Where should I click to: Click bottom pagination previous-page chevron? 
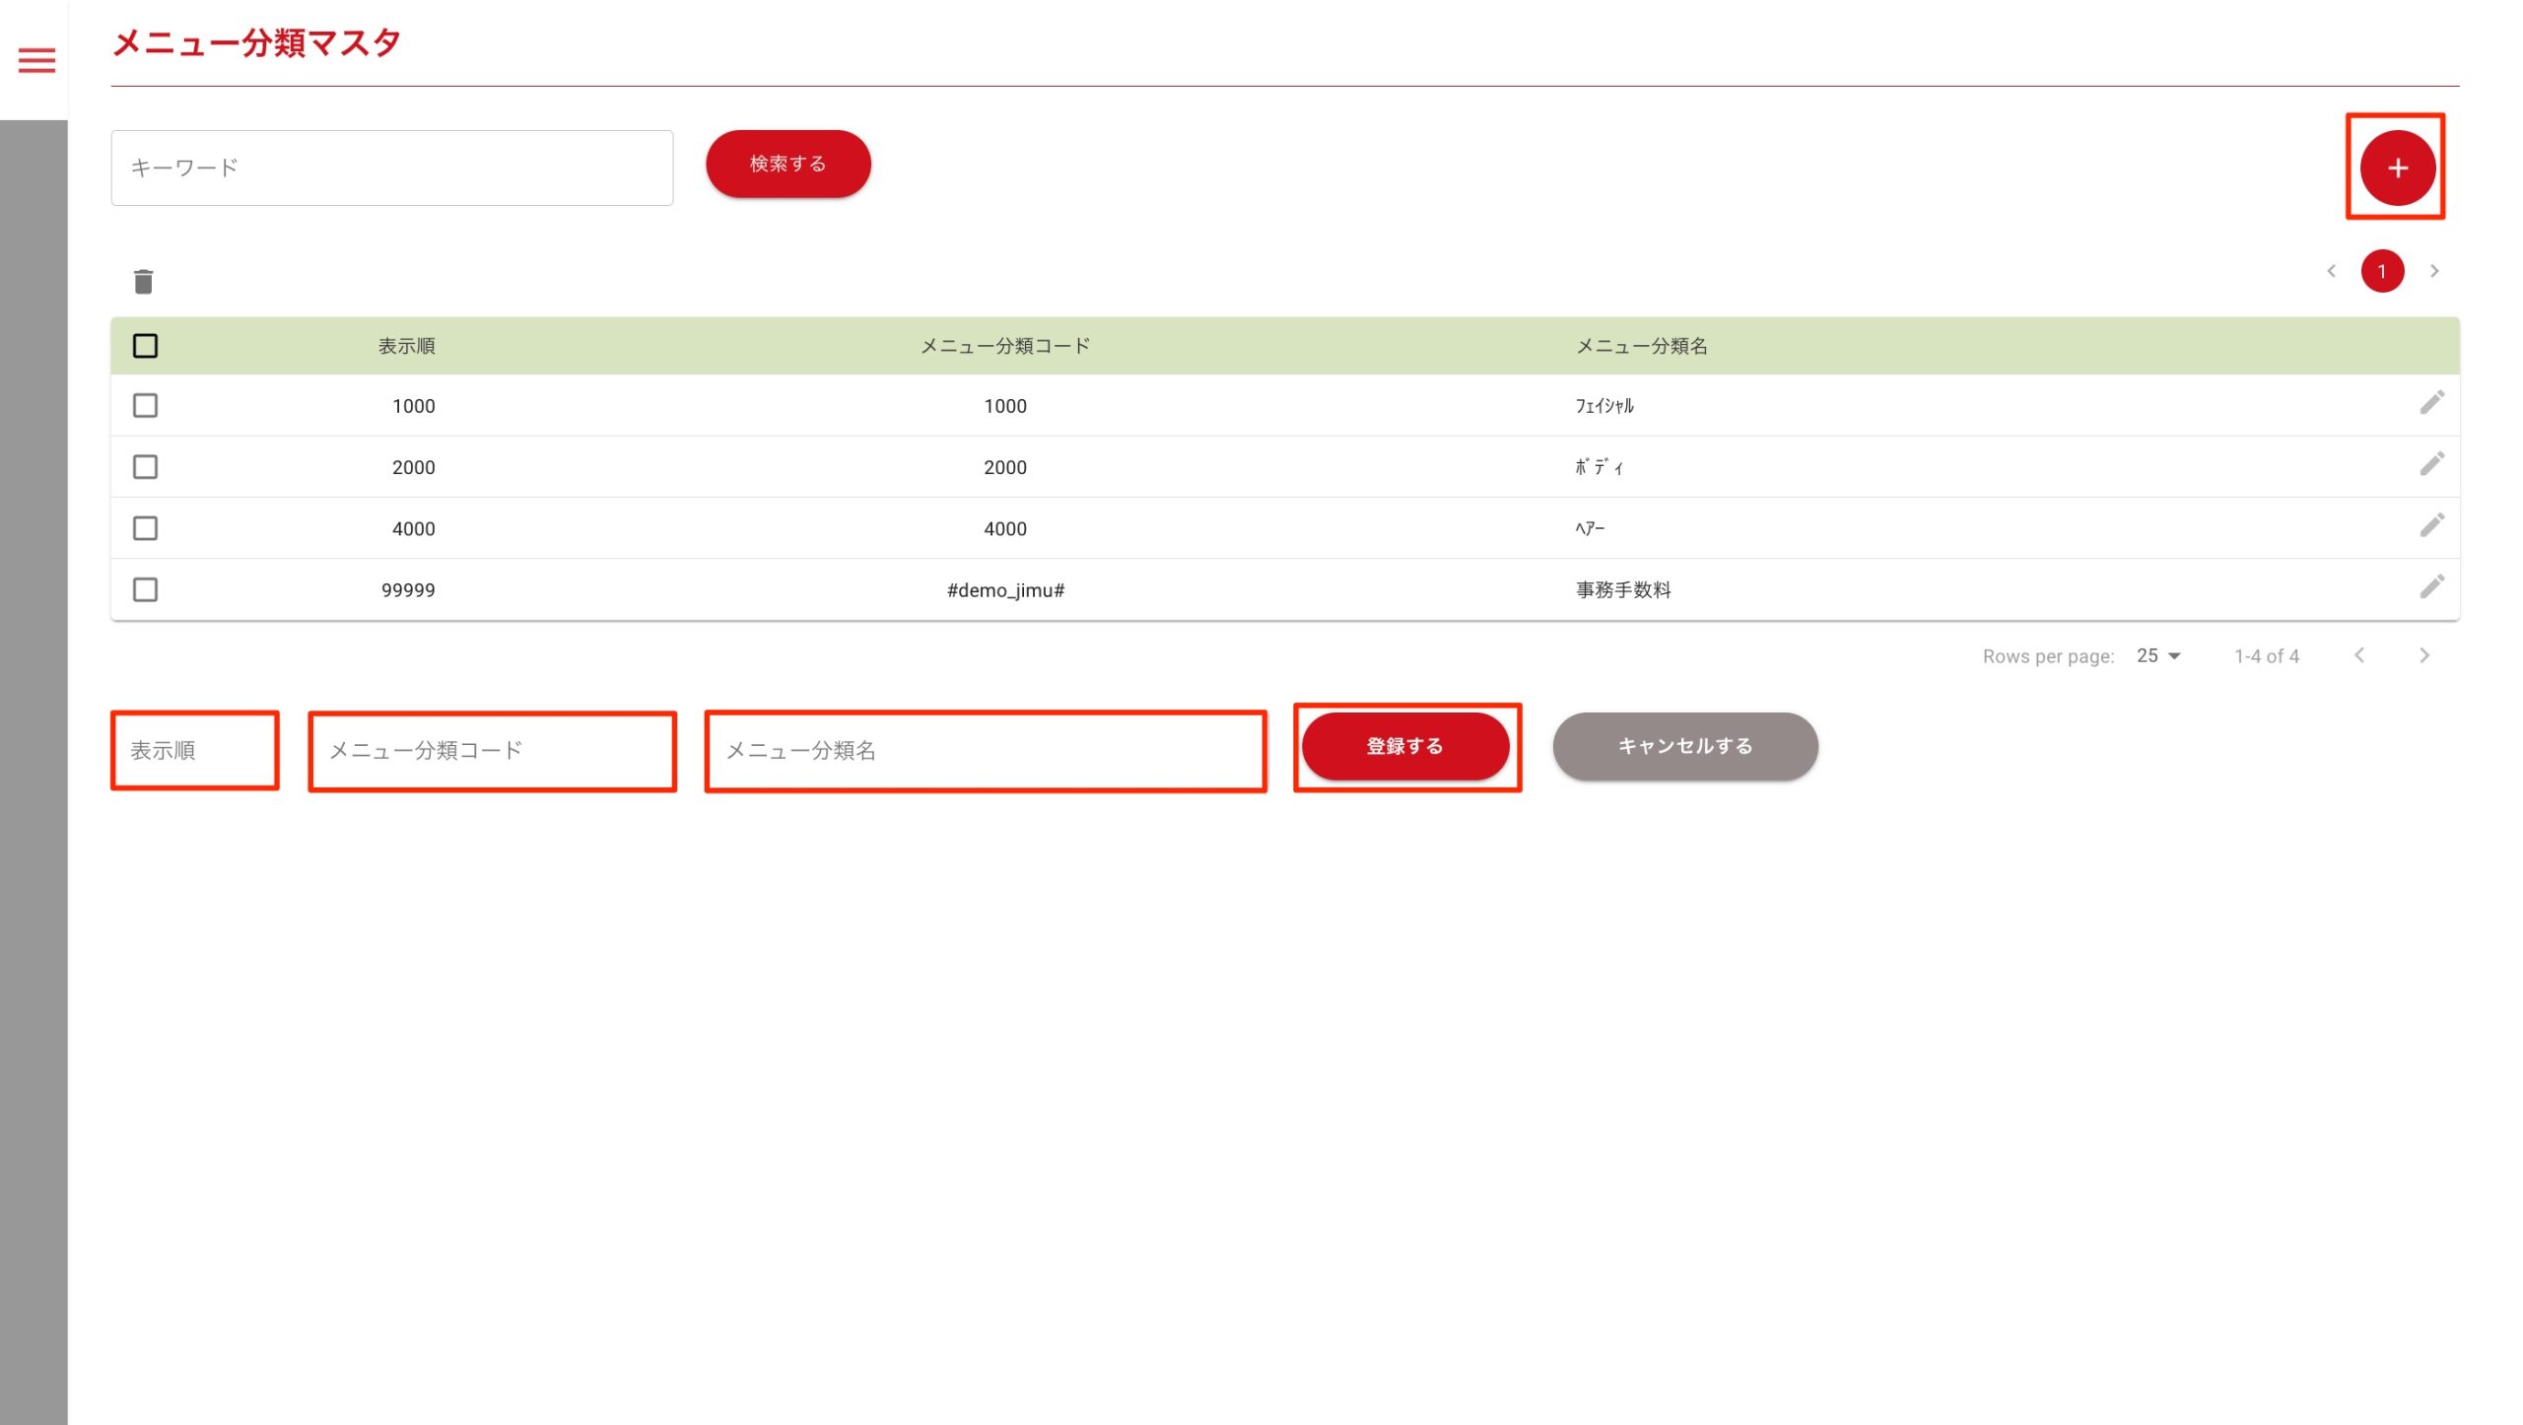tap(2359, 656)
